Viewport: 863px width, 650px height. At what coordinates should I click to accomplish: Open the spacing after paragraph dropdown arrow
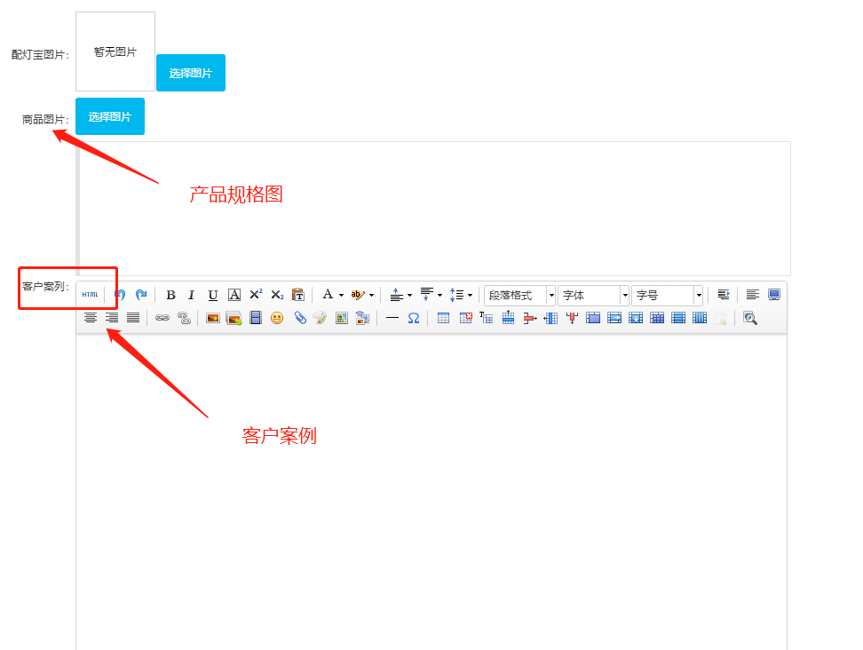click(x=439, y=295)
